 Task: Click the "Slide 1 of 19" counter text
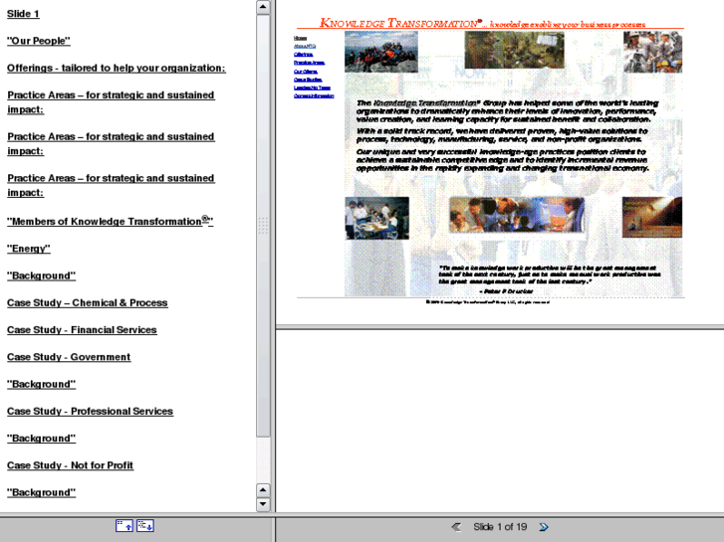(x=500, y=527)
